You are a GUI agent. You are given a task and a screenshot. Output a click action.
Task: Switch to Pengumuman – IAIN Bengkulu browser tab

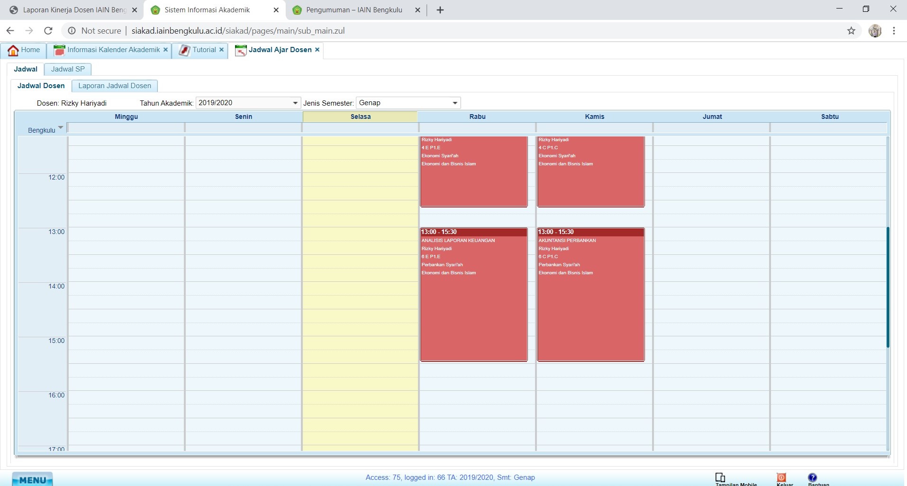[x=354, y=10]
